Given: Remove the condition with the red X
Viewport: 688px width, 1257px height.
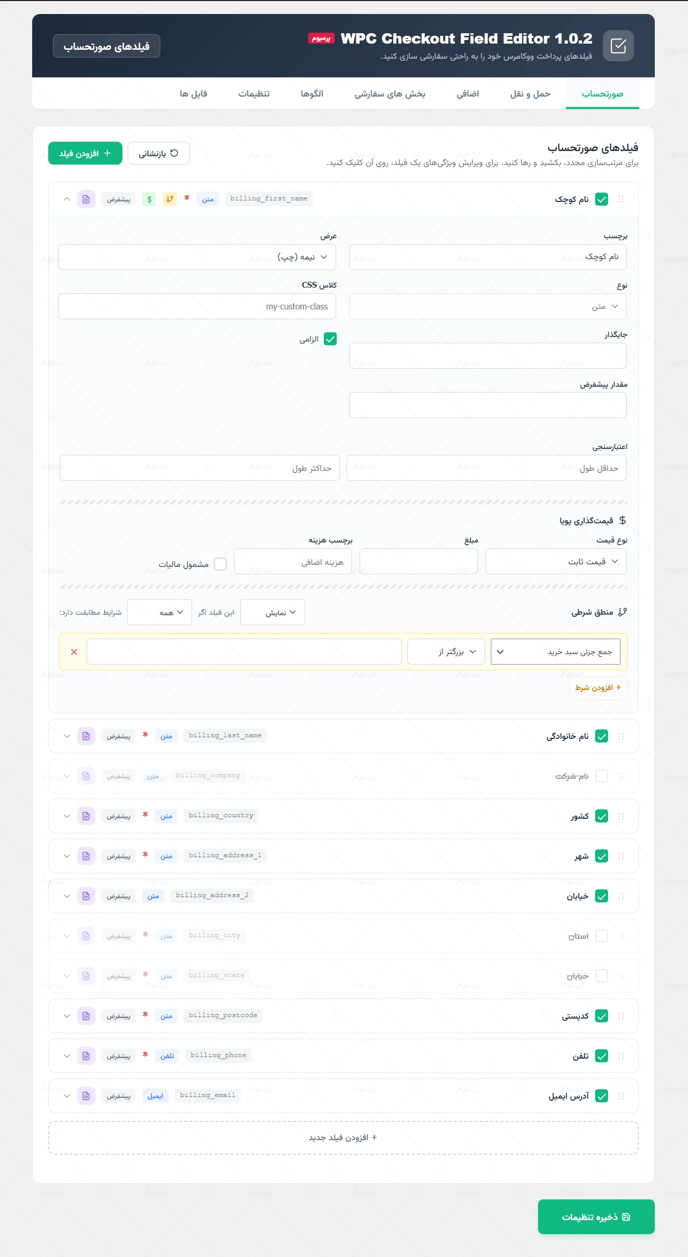Looking at the screenshot, I should (74, 652).
